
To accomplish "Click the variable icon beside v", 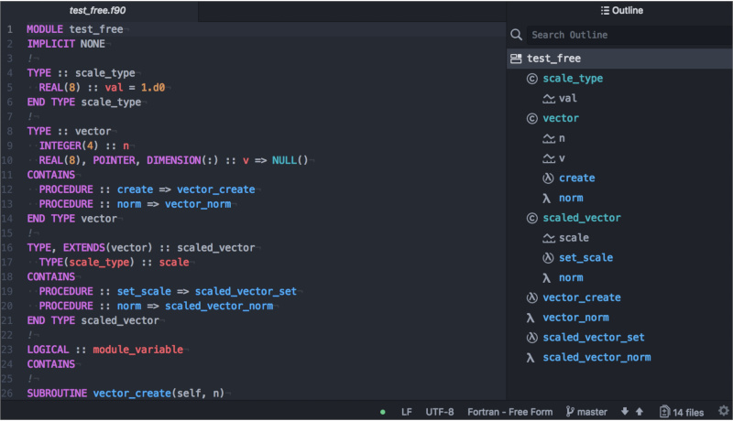I will pos(548,158).
